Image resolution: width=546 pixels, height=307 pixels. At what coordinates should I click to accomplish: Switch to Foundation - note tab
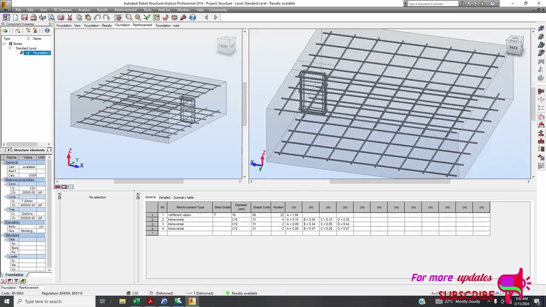(x=167, y=25)
